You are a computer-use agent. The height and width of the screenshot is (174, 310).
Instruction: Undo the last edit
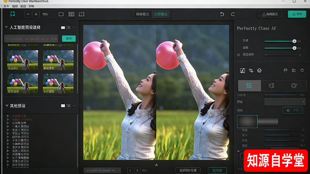coord(222,14)
